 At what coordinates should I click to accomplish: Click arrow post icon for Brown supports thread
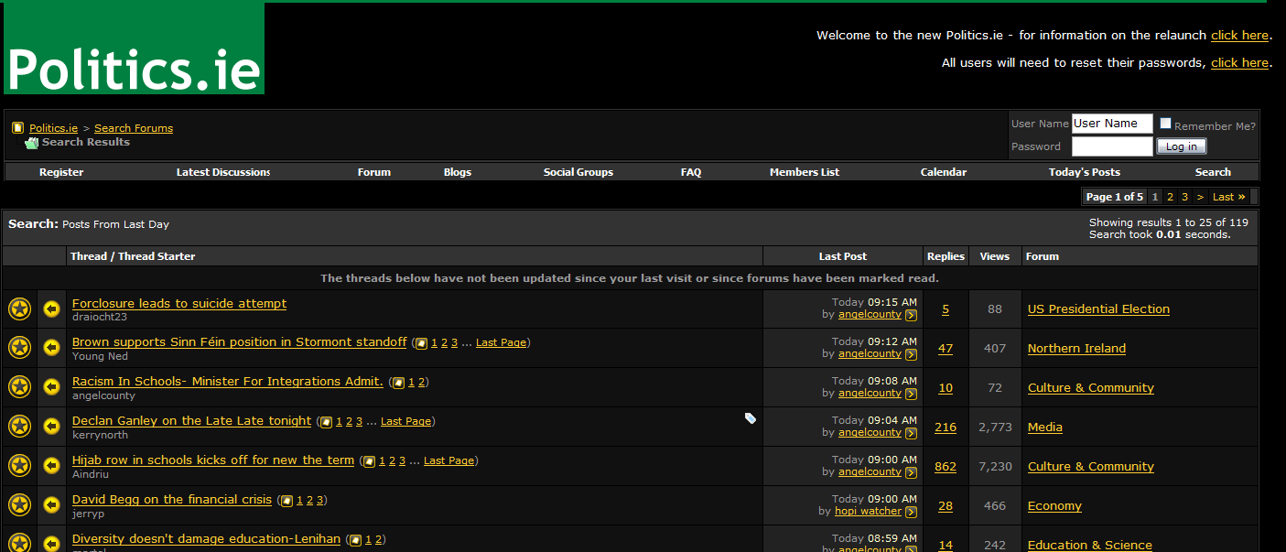coord(52,348)
